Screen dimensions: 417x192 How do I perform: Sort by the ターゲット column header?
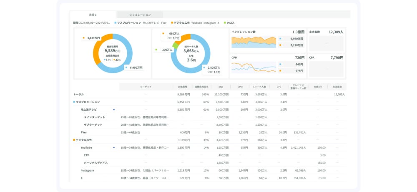[146, 87]
